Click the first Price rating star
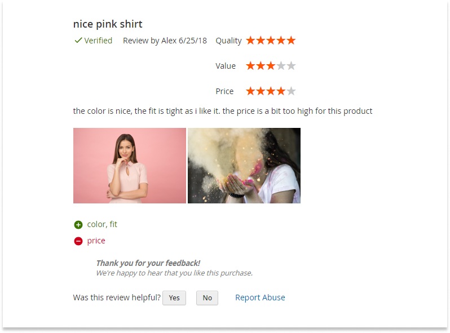Image resolution: width=450 pixels, height=333 pixels. pyautogui.click(x=250, y=91)
